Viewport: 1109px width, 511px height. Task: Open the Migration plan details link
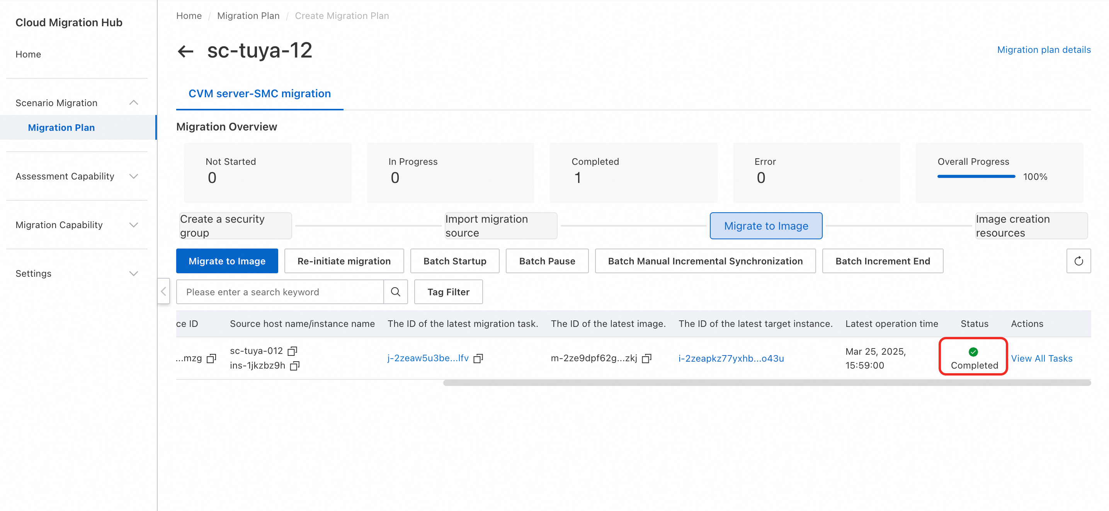pyautogui.click(x=1044, y=49)
